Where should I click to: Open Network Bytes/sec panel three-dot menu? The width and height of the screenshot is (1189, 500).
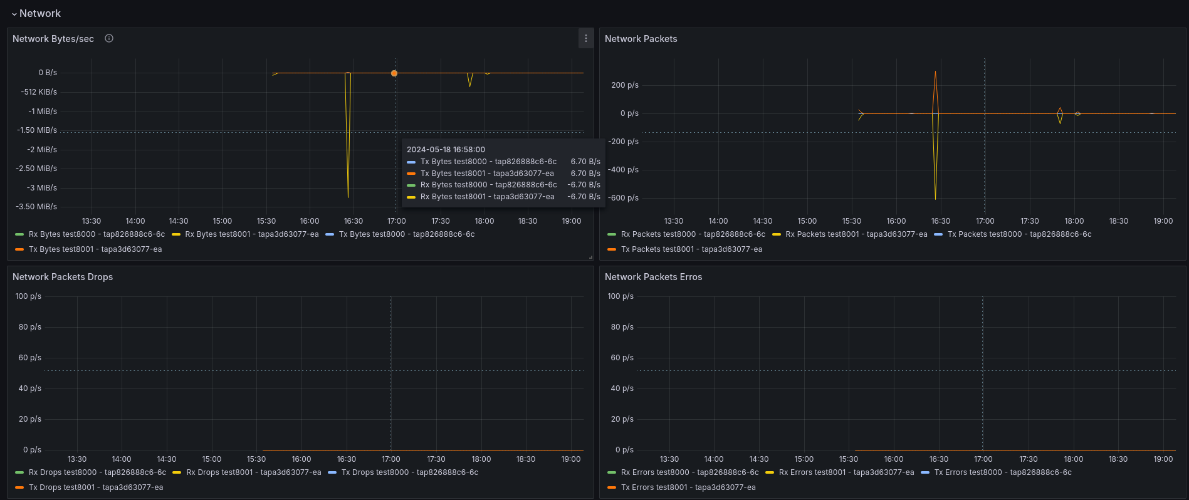(586, 38)
